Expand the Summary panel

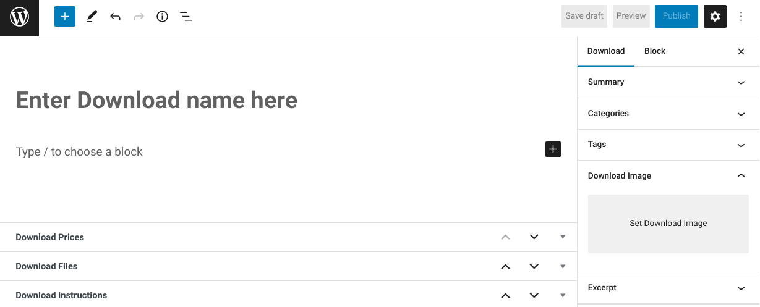pos(668,82)
